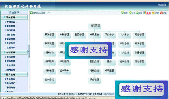Click the 系统设置 flowchart box

point(49,44)
